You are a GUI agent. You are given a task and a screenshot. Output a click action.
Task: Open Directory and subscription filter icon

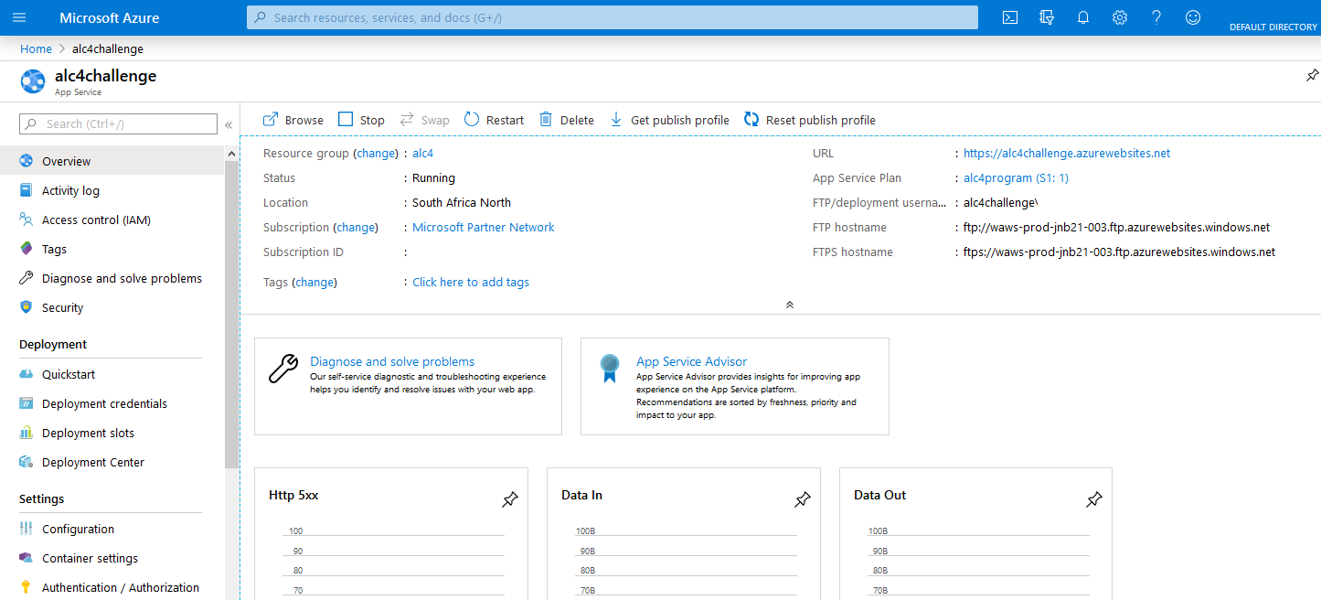1047,17
